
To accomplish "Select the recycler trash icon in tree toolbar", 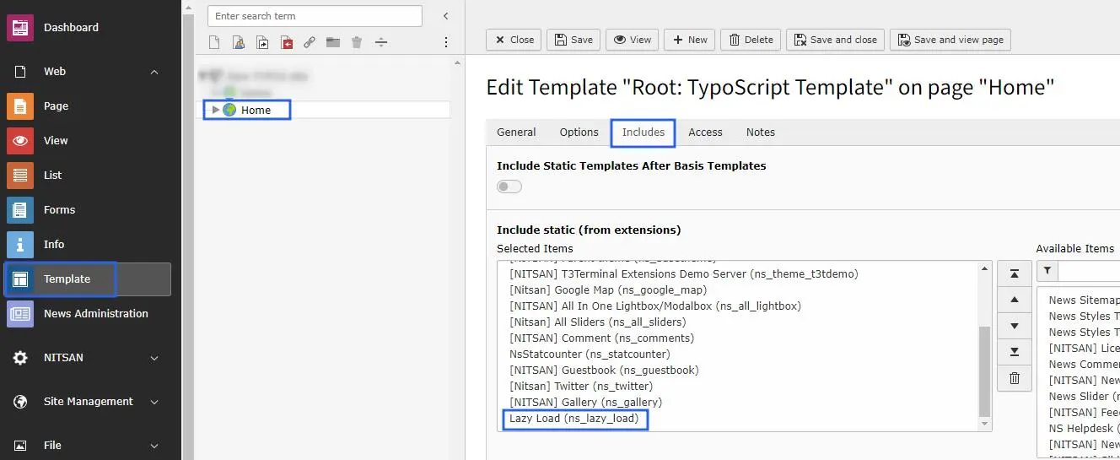I will [357, 42].
